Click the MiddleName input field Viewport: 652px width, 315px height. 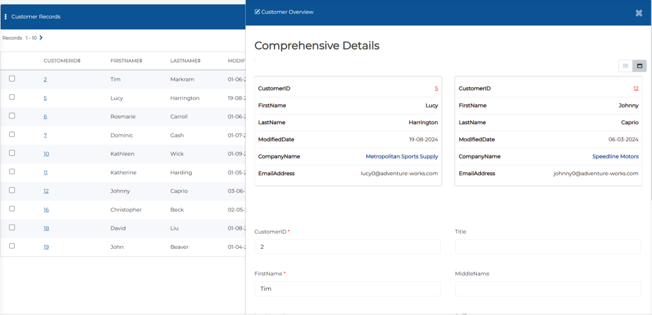tap(548, 289)
